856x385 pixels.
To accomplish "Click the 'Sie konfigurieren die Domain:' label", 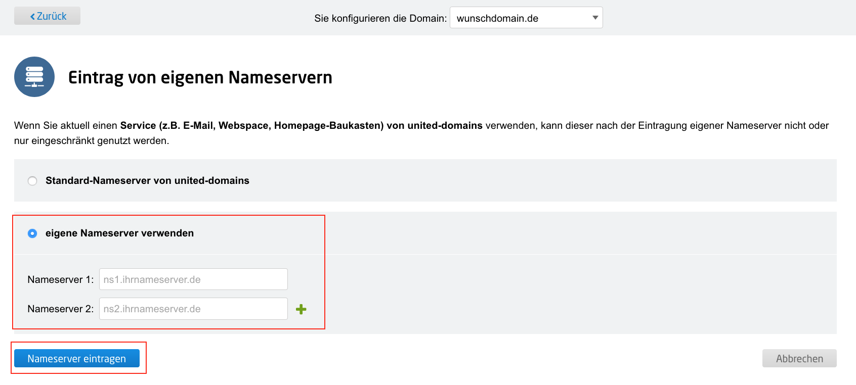I will (380, 19).
